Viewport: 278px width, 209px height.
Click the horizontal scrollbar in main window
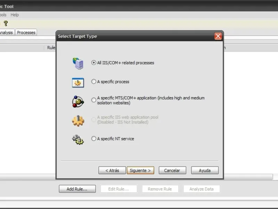coord(248,177)
